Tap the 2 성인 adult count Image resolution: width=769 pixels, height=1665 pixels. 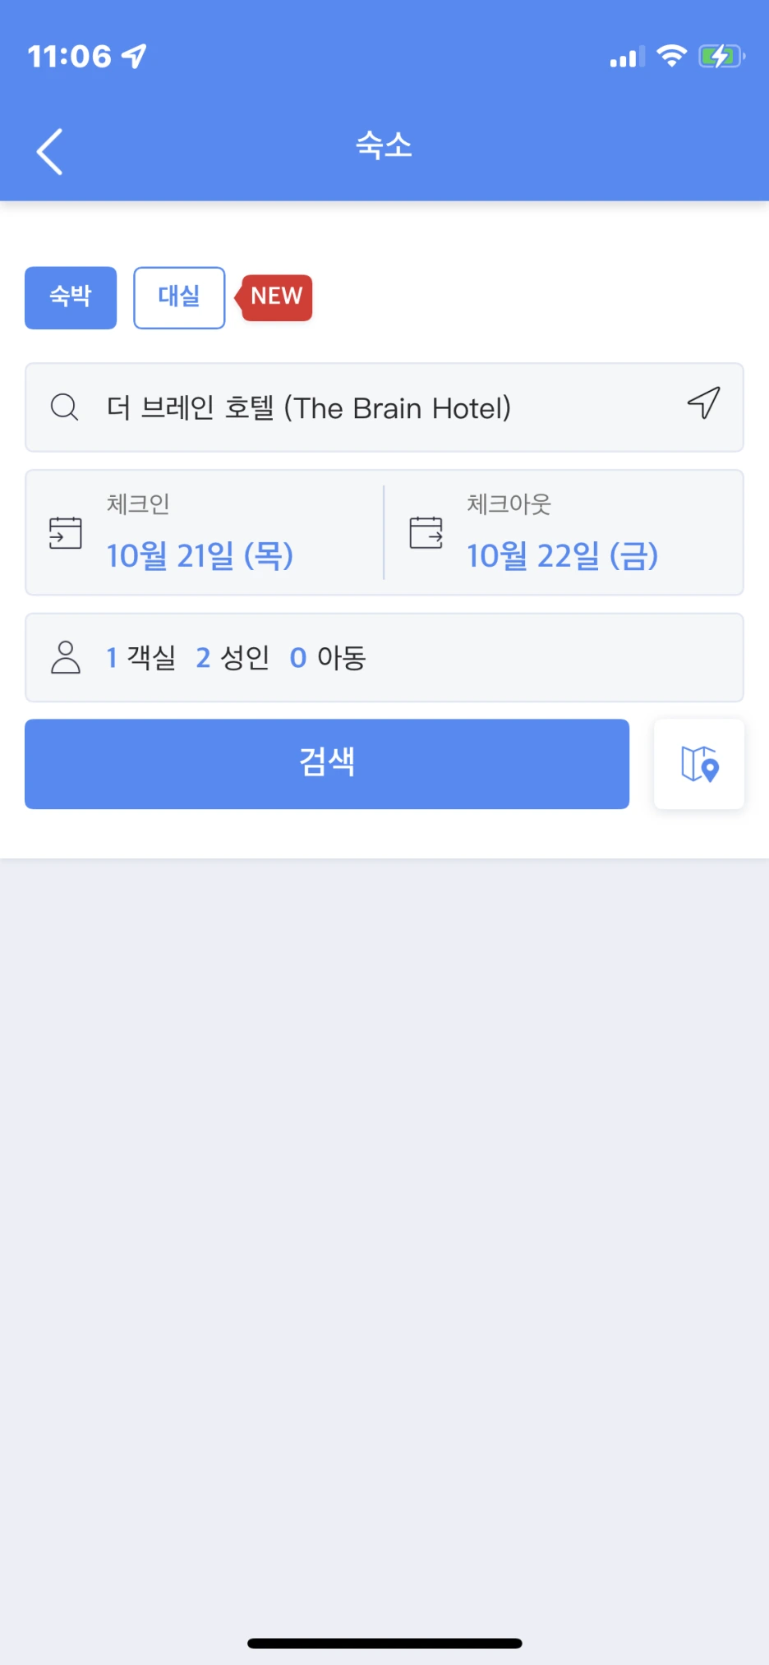(233, 657)
